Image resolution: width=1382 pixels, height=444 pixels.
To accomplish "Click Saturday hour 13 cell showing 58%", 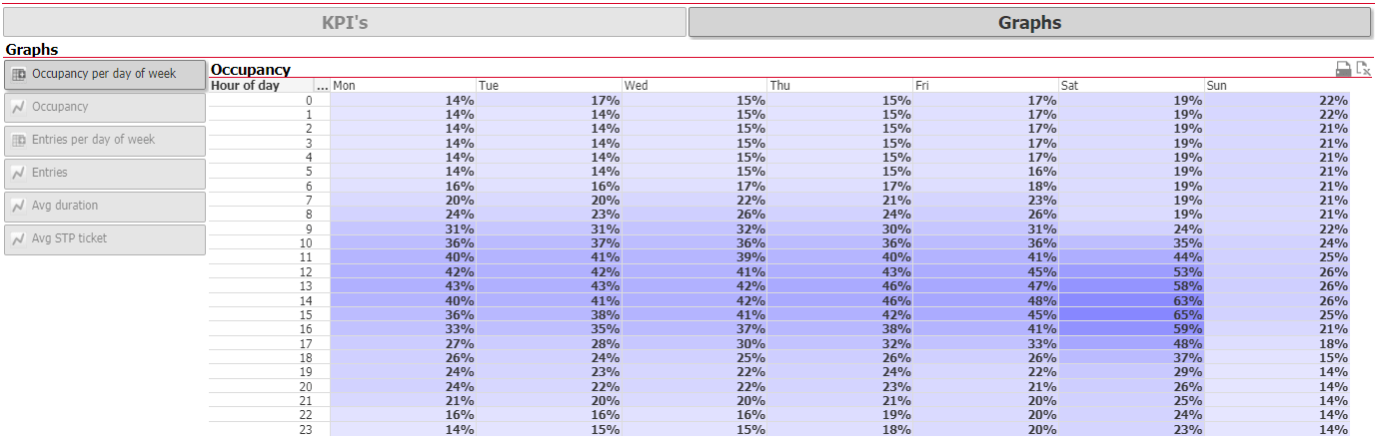I will point(1132,285).
